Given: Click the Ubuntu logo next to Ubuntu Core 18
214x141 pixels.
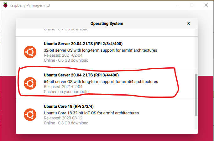Looking at the screenshot, I should (x=30, y=115).
